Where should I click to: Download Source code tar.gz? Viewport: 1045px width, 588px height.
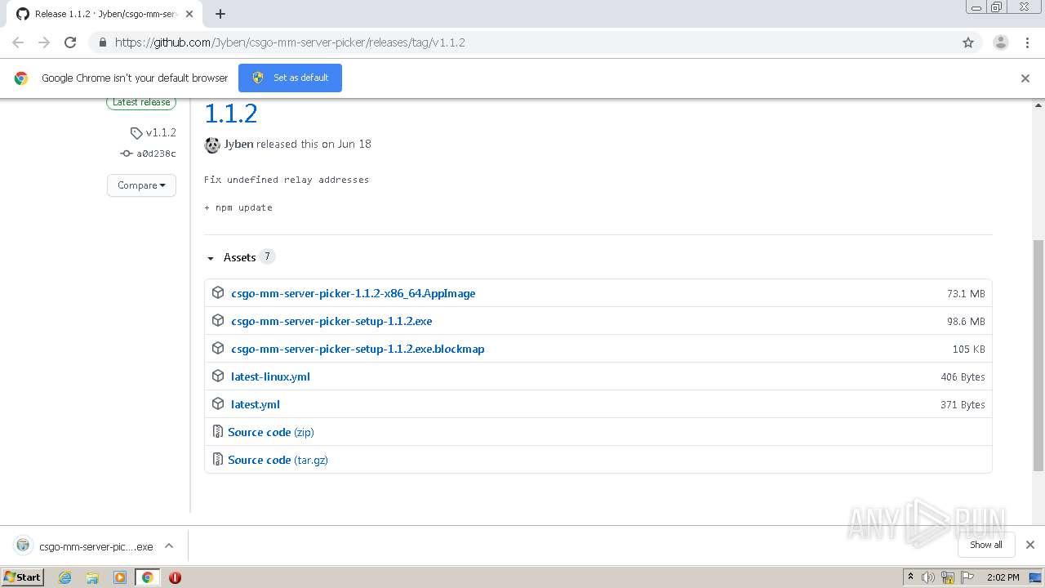coord(278,460)
